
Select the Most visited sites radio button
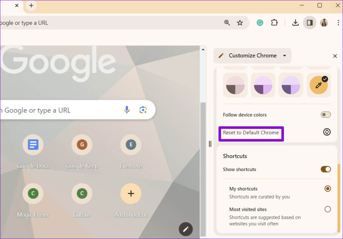(328, 209)
